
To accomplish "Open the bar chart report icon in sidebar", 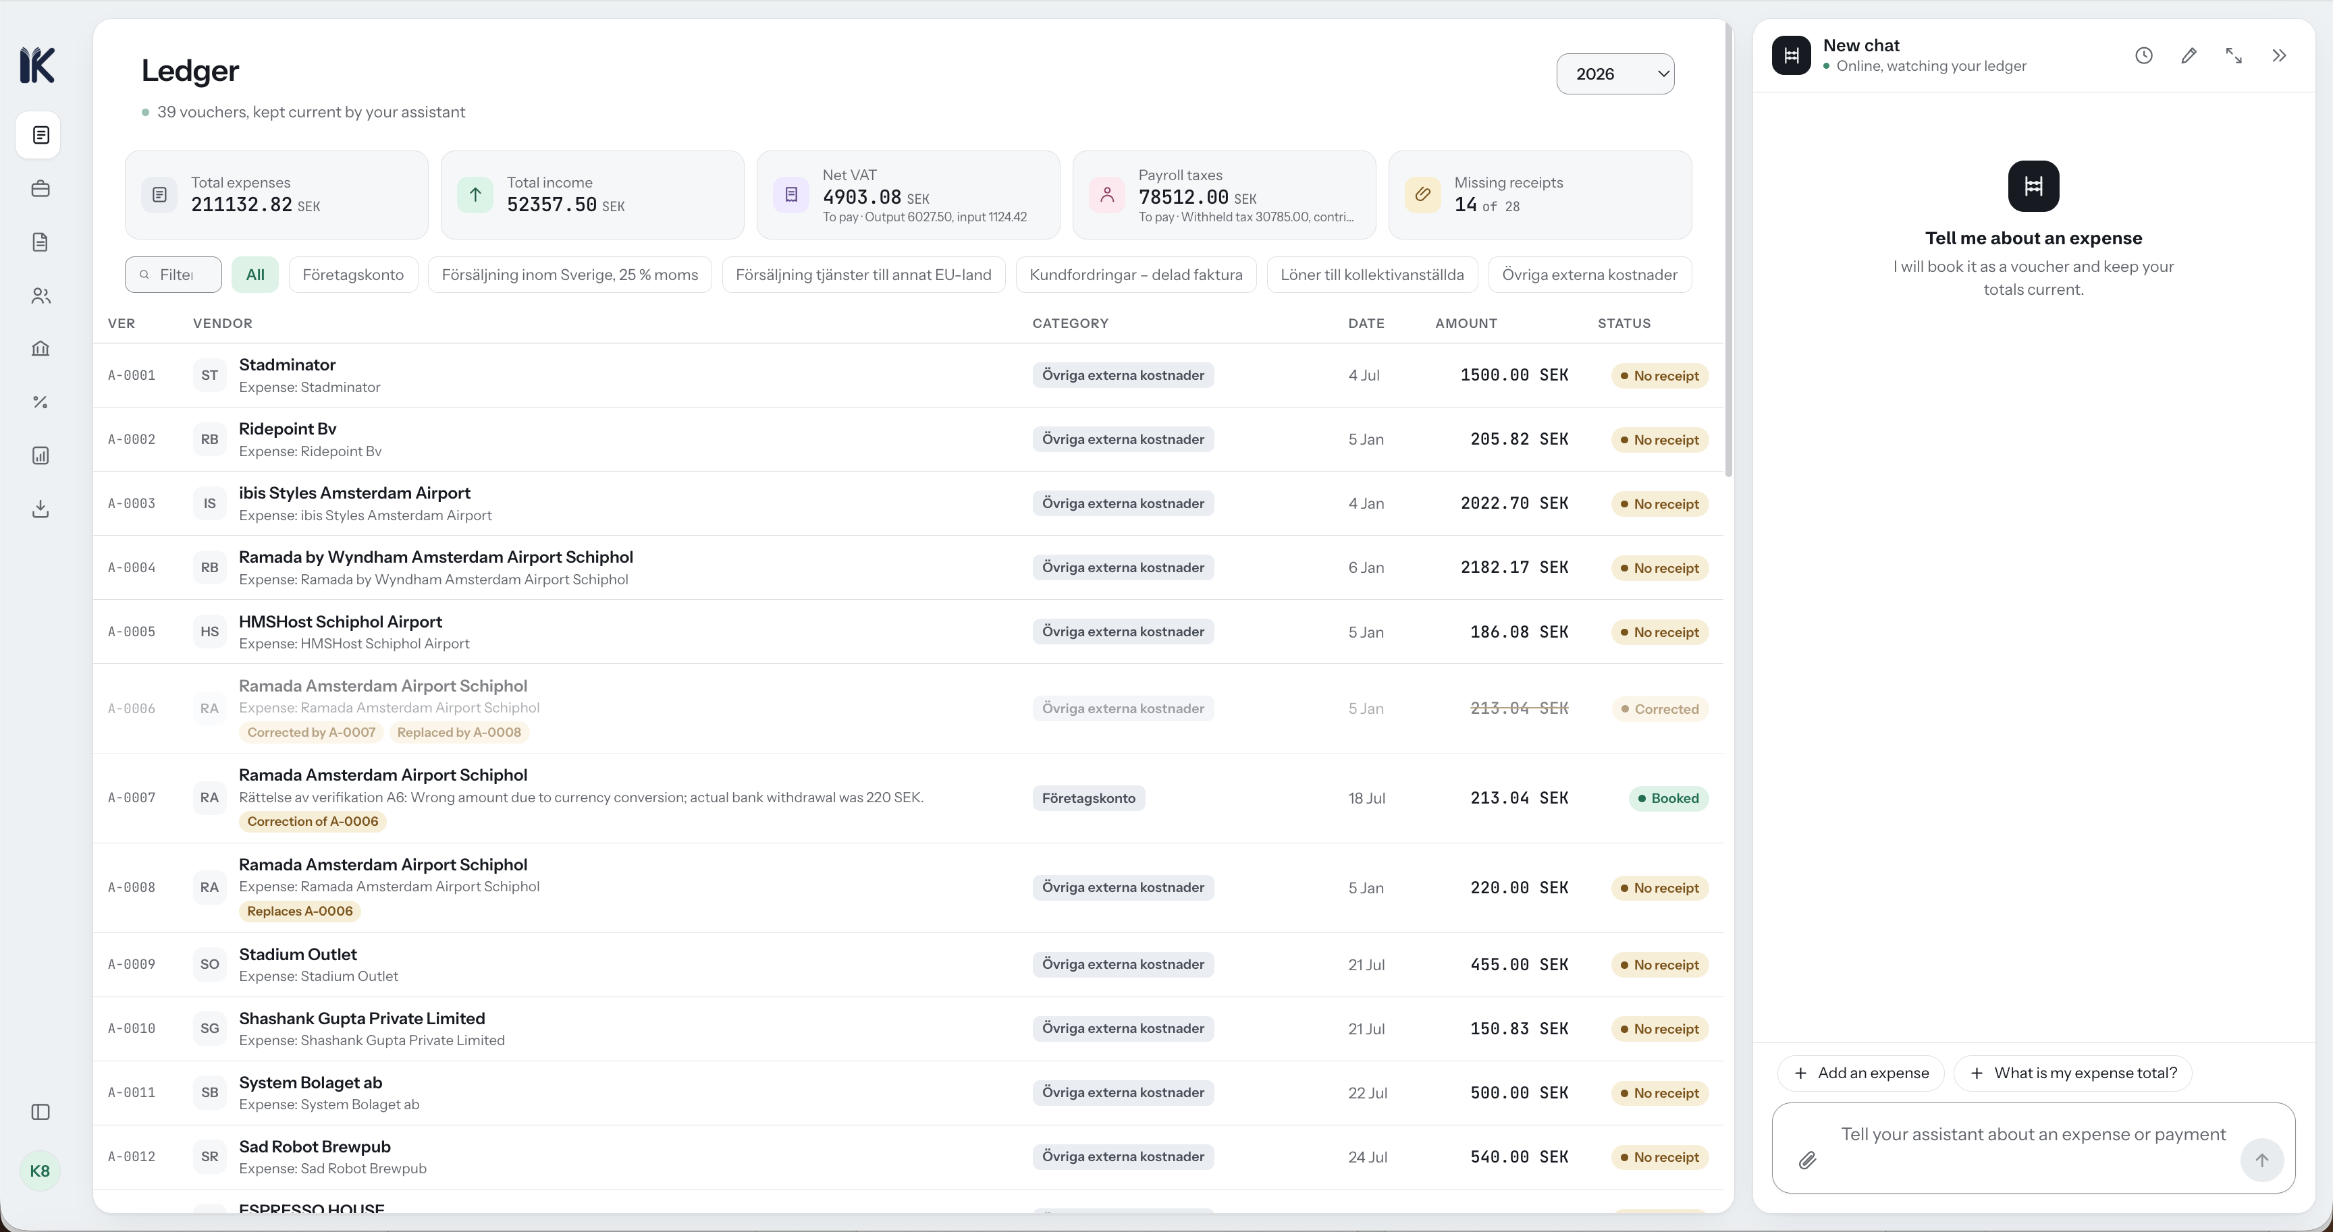I will pos(40,455).
